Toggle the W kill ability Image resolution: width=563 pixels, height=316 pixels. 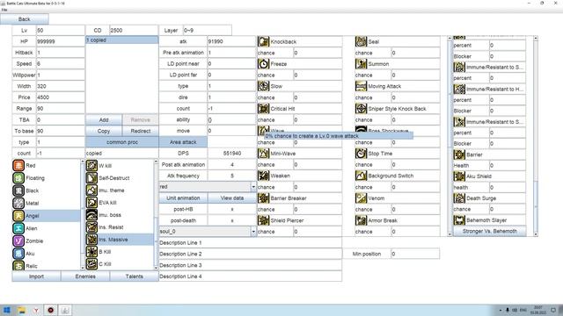pos(120,166)
